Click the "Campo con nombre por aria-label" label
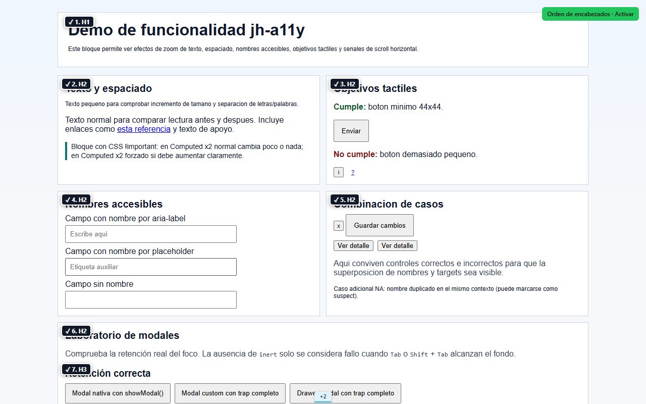 125,219
